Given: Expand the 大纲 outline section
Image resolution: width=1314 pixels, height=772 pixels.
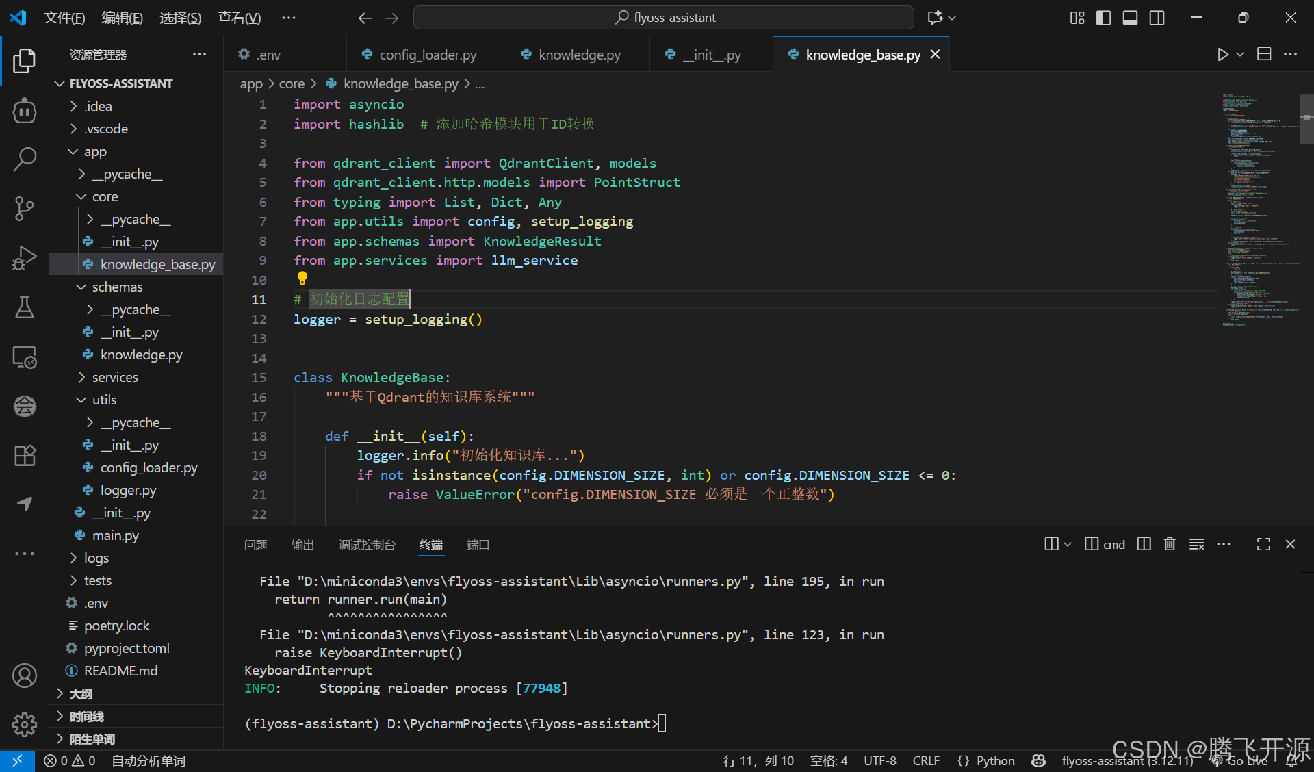Looking at the screenshot, I should [81, 694].
